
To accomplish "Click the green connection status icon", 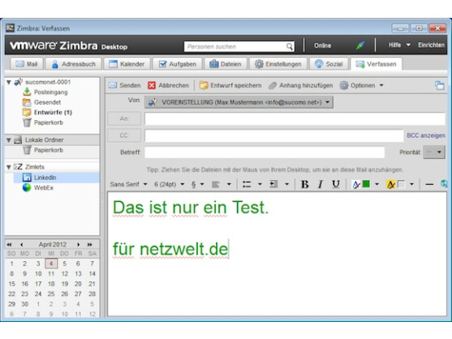I will (360, 45).
